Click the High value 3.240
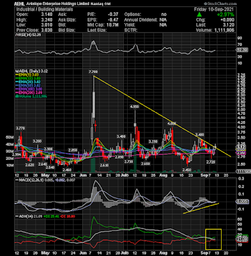The height and width of the screenshot is (256, 251). tap(46, 20)
